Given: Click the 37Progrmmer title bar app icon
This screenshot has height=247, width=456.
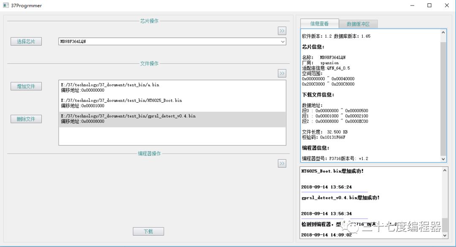Looking at the screenshot, I should point(6,5).
